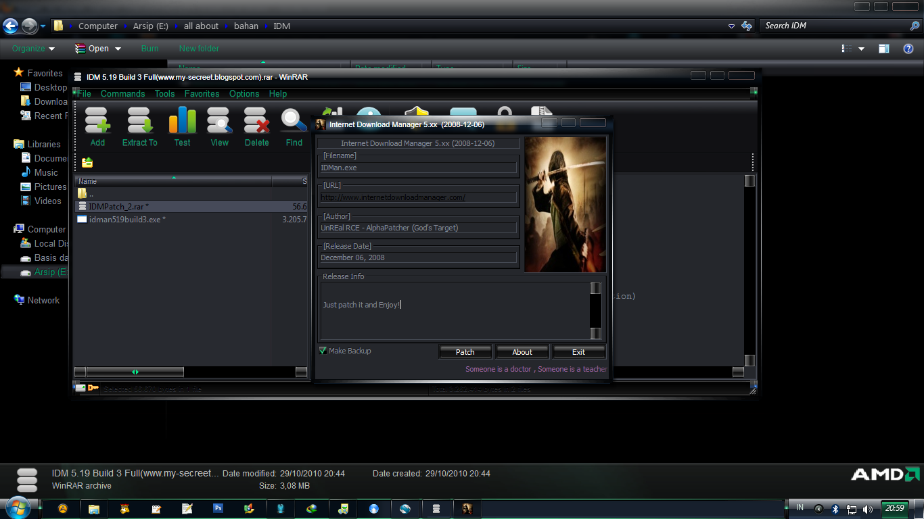
Task: Click the Burn command in Explorer
Action: 150,49
